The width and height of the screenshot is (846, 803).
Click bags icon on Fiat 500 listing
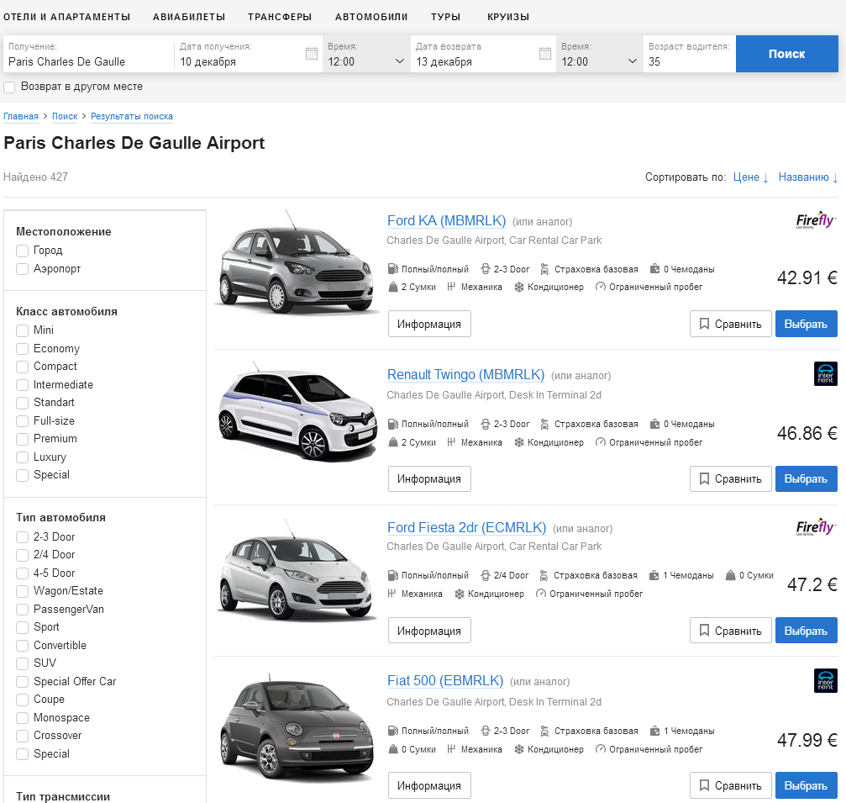(393, 749)
